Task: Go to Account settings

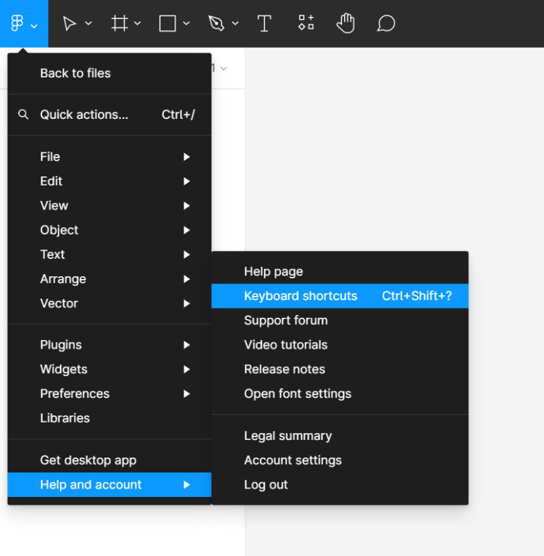Action: [x=340, y=460]
